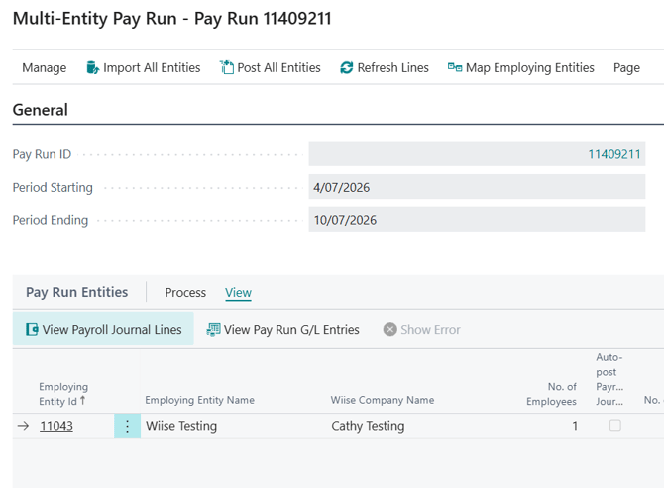Open the three-dot row options menu
Image resolution: width=664 pixels, height=488 pixels.
coord(127,426)
